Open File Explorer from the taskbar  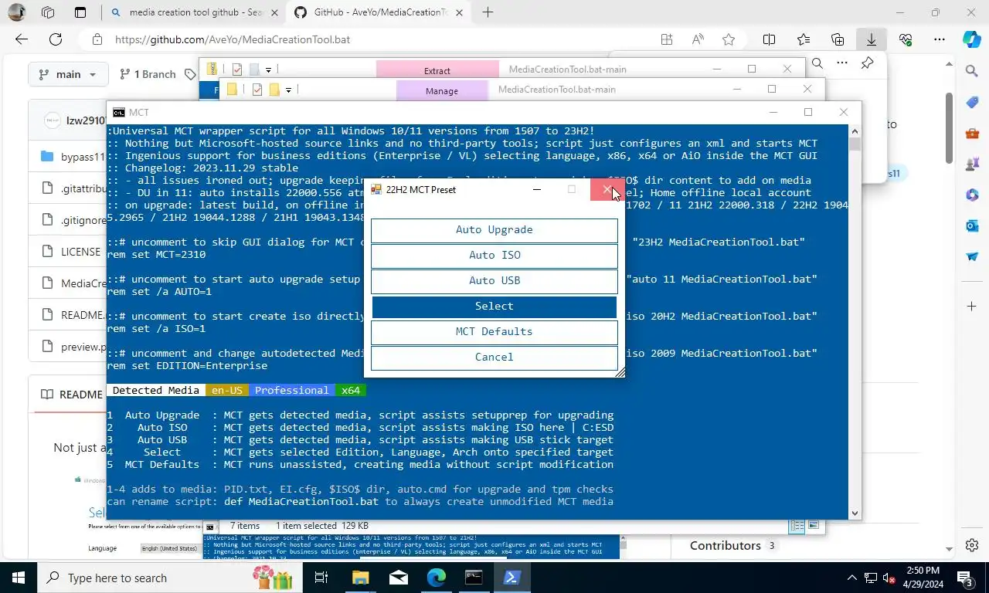pos(360,578)
